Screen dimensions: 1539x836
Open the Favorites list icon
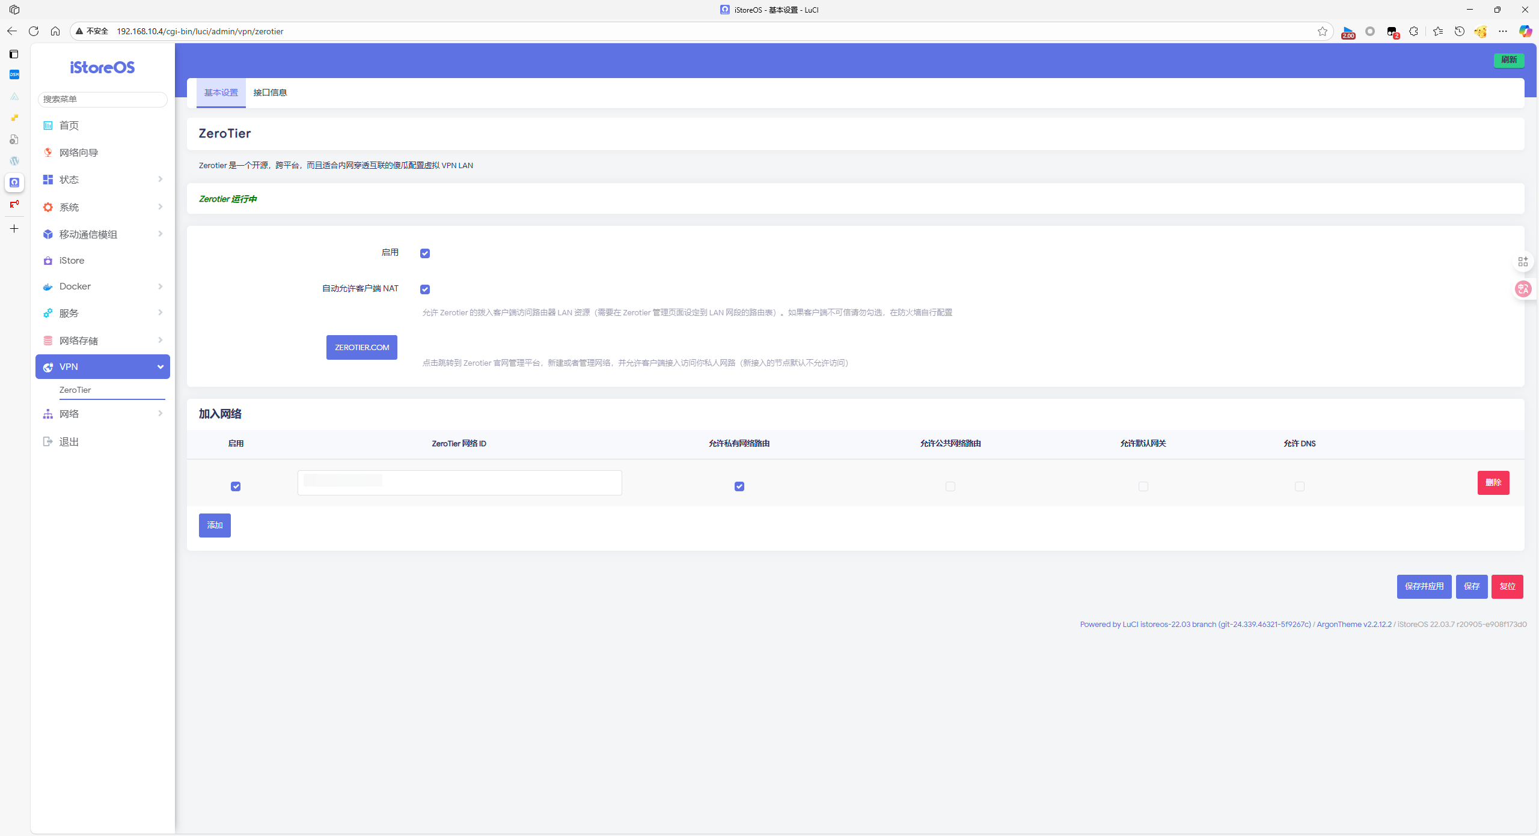tap(1438, 31)
